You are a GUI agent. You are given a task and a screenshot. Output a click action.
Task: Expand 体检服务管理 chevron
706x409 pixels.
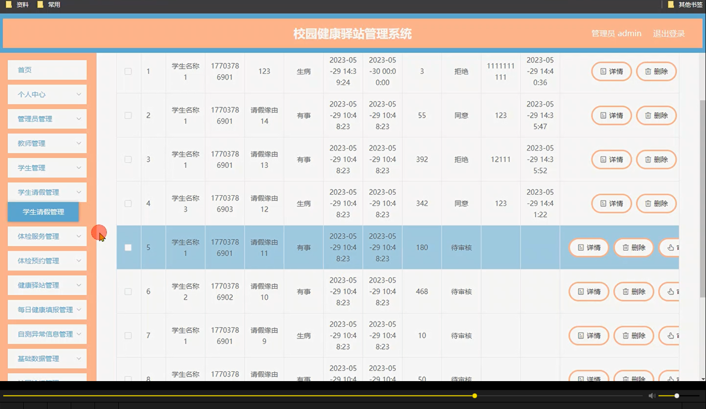(79, 236)
